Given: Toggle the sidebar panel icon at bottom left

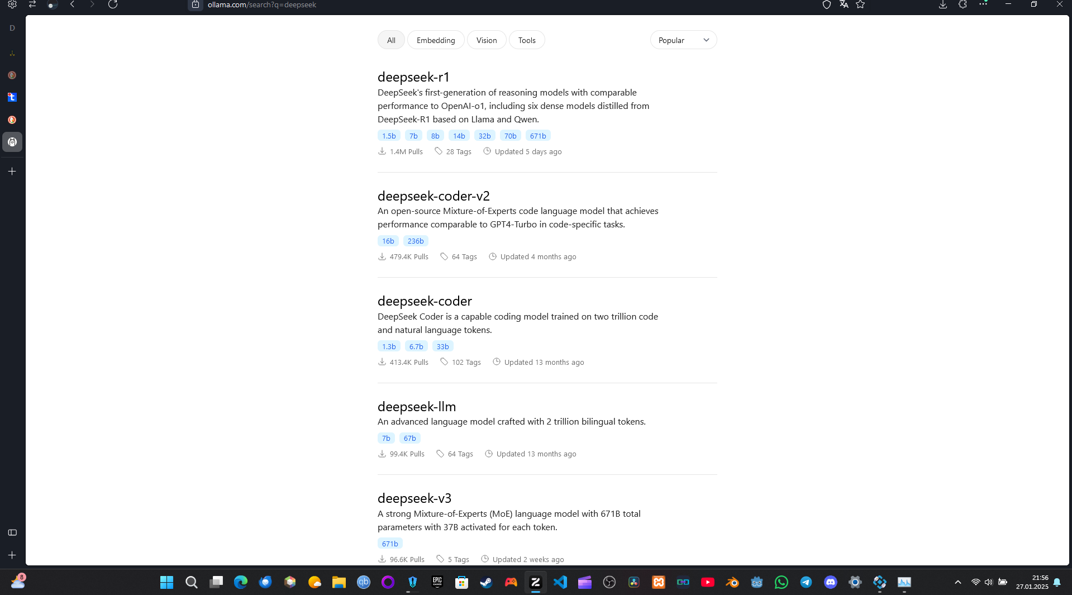Looking at the screenshot, I should 12,532.
